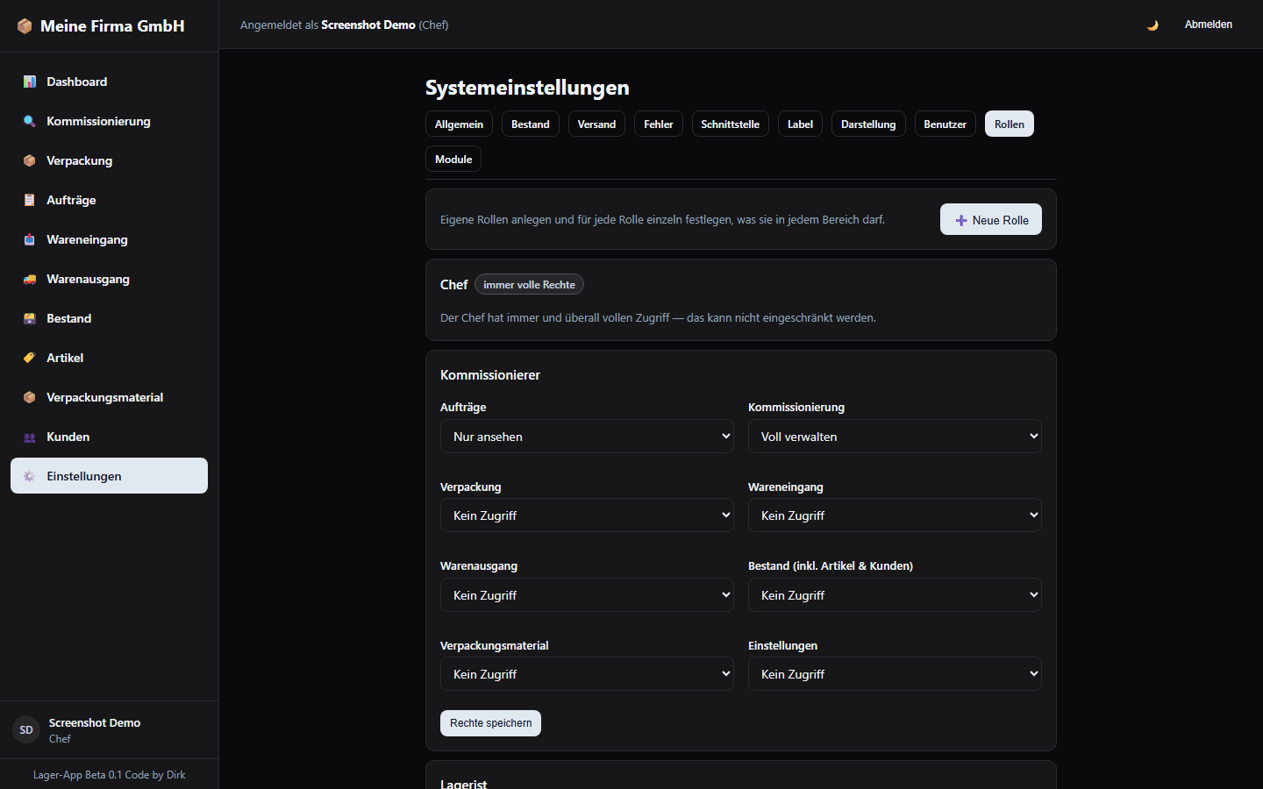Click the Chef role heading
Viewport: 1263px width, 789px height.
pos(453,284)
